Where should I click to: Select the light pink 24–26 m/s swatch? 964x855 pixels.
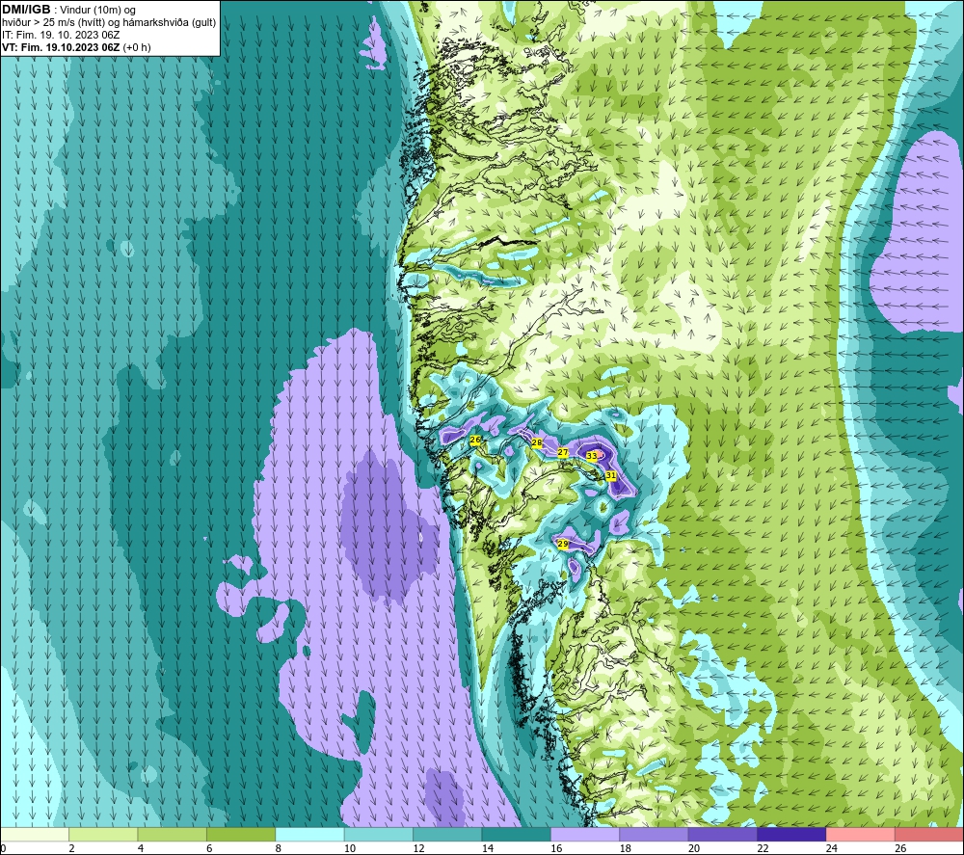pyautogui.click(x=861, y=835)
